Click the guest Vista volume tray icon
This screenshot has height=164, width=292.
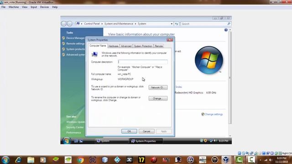pos(215,141)
